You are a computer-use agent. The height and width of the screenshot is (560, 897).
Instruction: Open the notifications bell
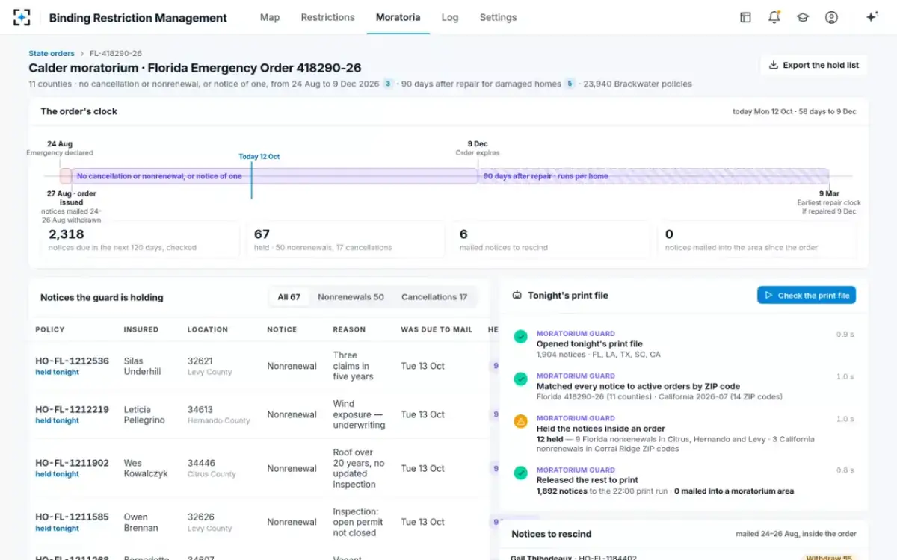[x=774, y=17]
